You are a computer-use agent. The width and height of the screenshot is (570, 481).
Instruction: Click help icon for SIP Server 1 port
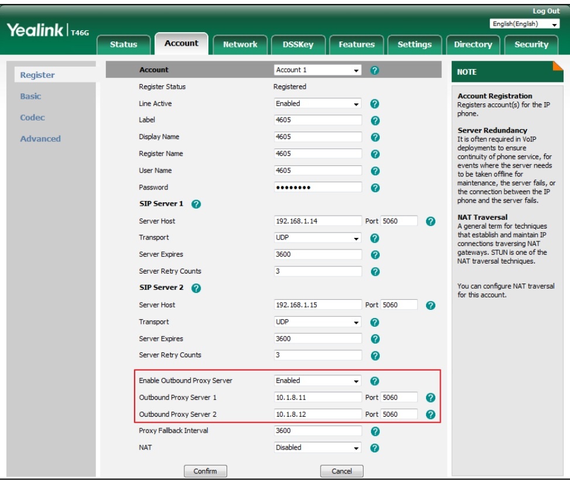(x=430, y=221)
